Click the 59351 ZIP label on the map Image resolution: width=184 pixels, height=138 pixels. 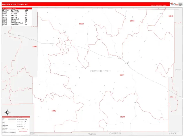pos(81,24)
